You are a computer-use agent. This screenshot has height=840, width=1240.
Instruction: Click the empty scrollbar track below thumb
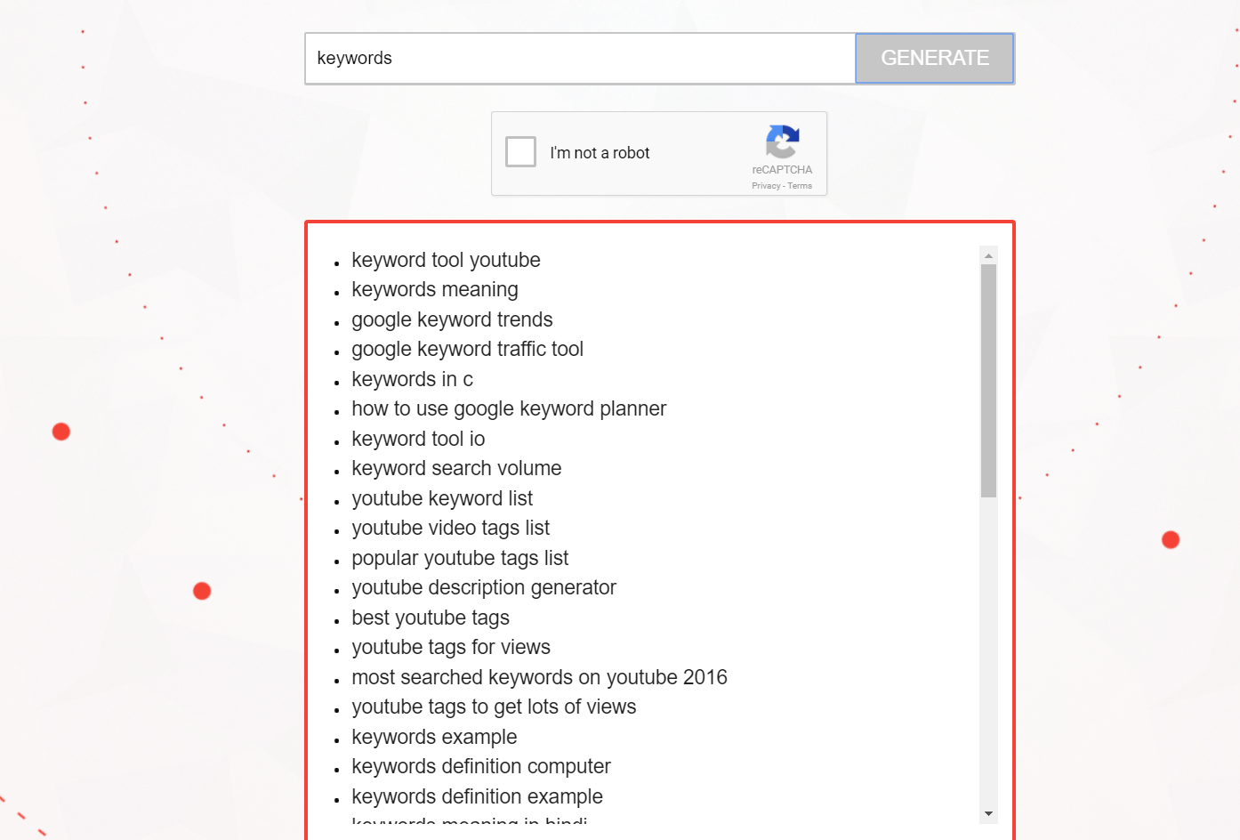coord(988,650)
